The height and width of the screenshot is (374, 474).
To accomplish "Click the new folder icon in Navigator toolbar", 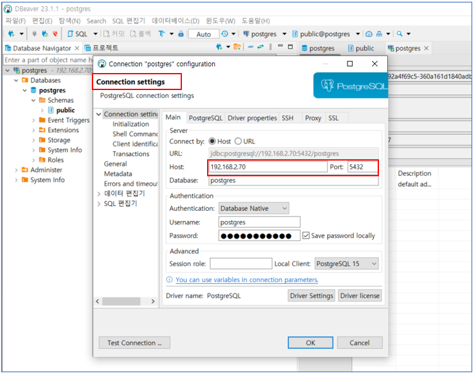I will tap(237, 47).
